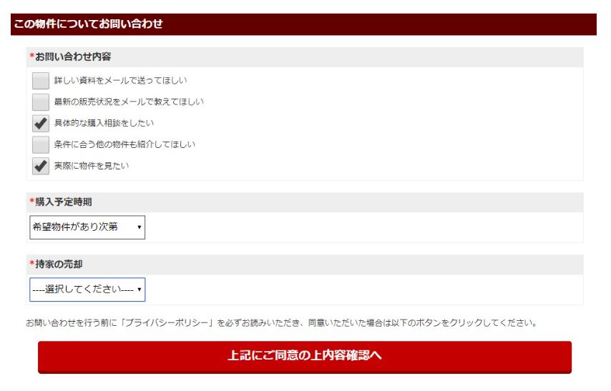Image resolution: width=611 pixels, height=391 pixels.
Task: Click the 持家の売却 section heading
Action: tap(59, 264)
